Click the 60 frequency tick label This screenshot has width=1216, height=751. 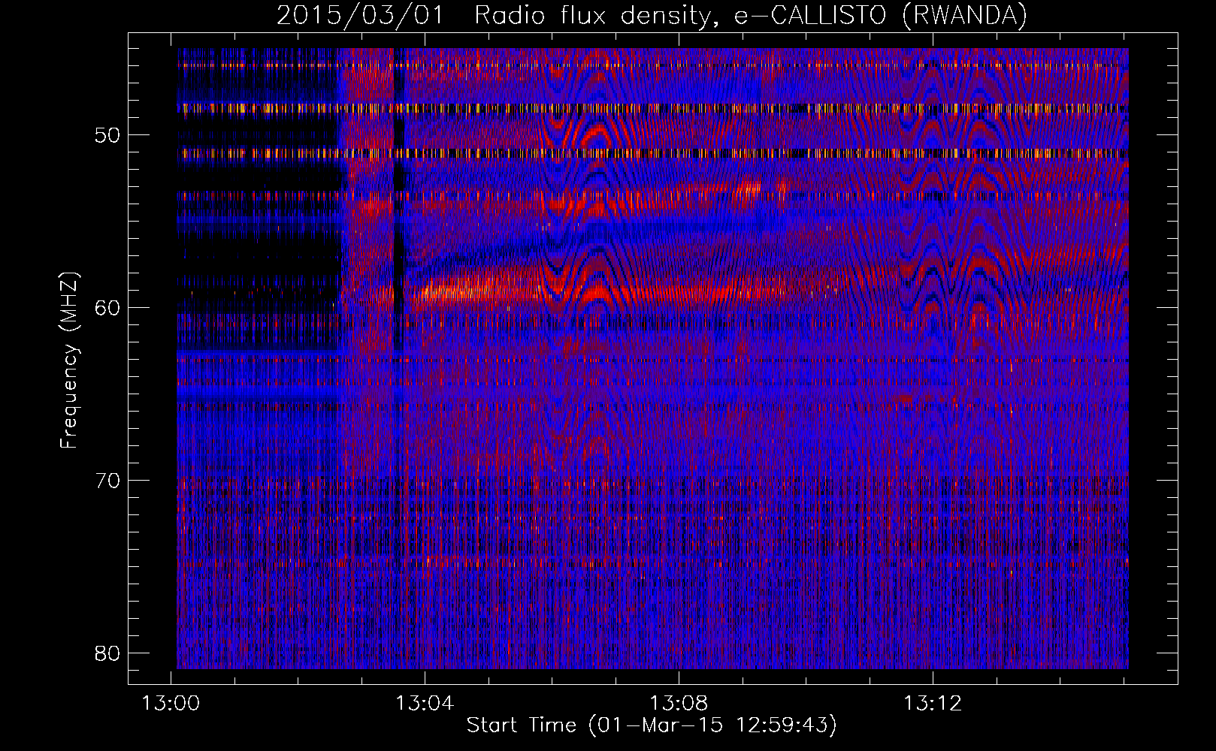107,308
